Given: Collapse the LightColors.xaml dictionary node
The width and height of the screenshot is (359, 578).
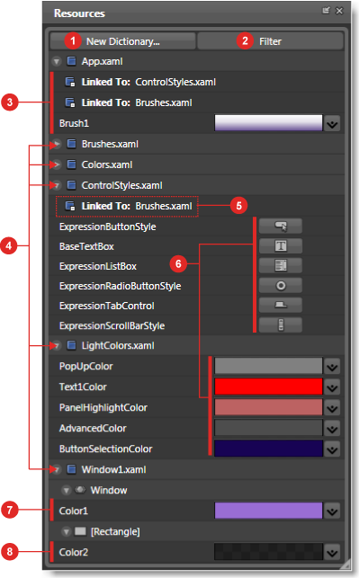Looking at the screenshot, I should point(57,346).
